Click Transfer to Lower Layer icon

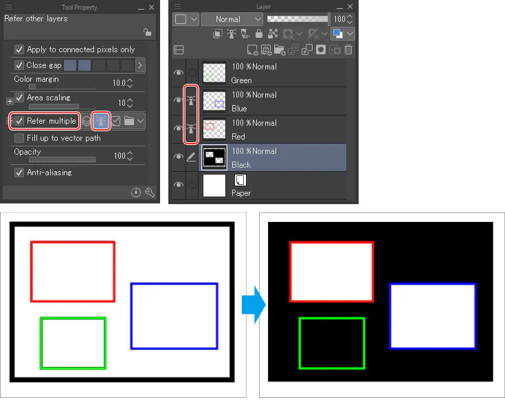pos(293,50)
